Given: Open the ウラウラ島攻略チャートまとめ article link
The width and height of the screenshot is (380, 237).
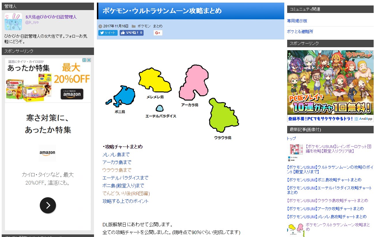Looking at the screenshot, I should click(328, 201).
